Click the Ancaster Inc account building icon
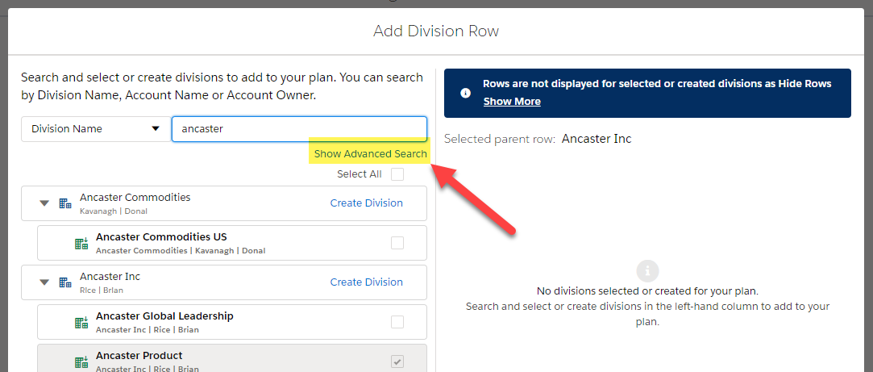Screen dimensions: 873x372 pos(65,282)
